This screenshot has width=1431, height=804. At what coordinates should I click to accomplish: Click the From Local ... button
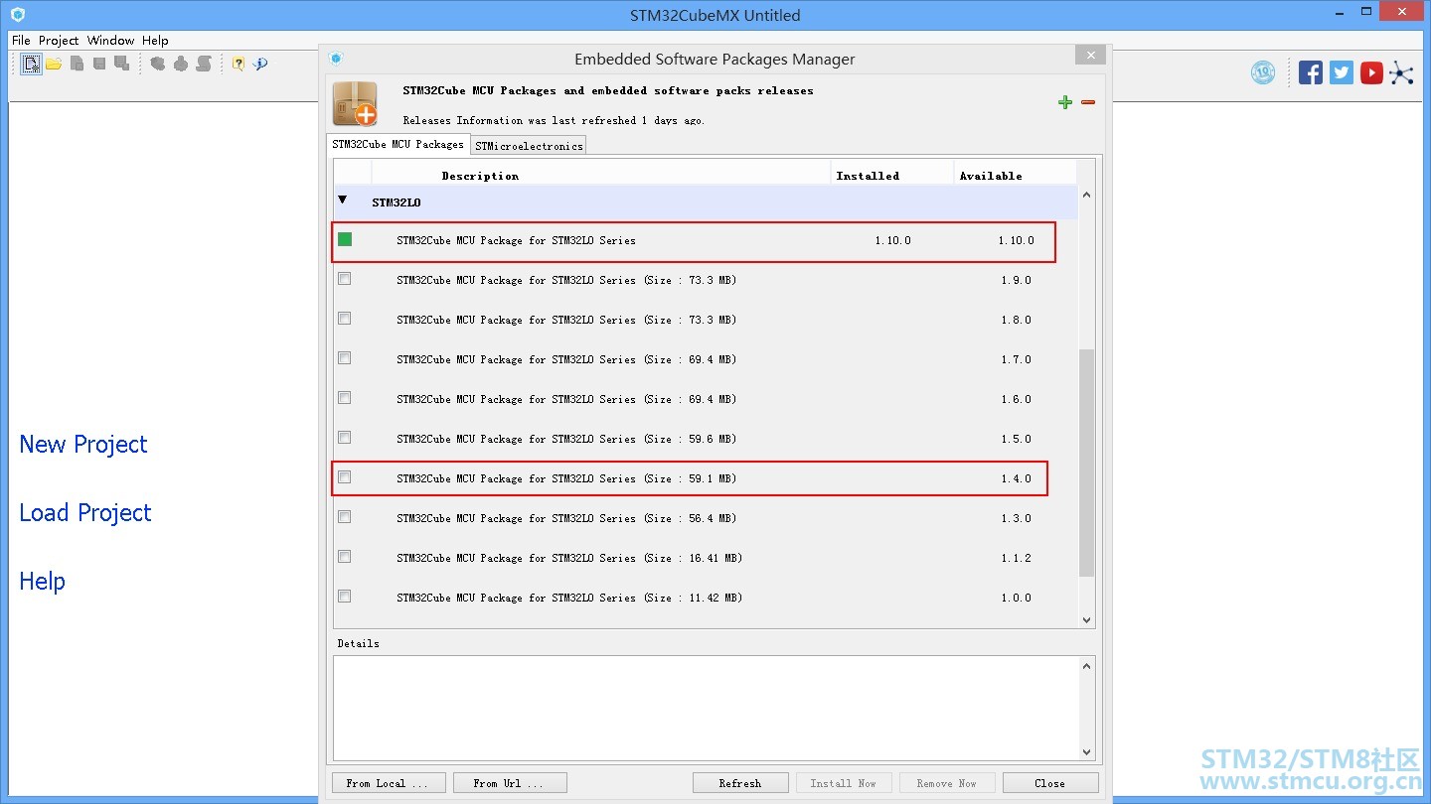tap(388, 783)
